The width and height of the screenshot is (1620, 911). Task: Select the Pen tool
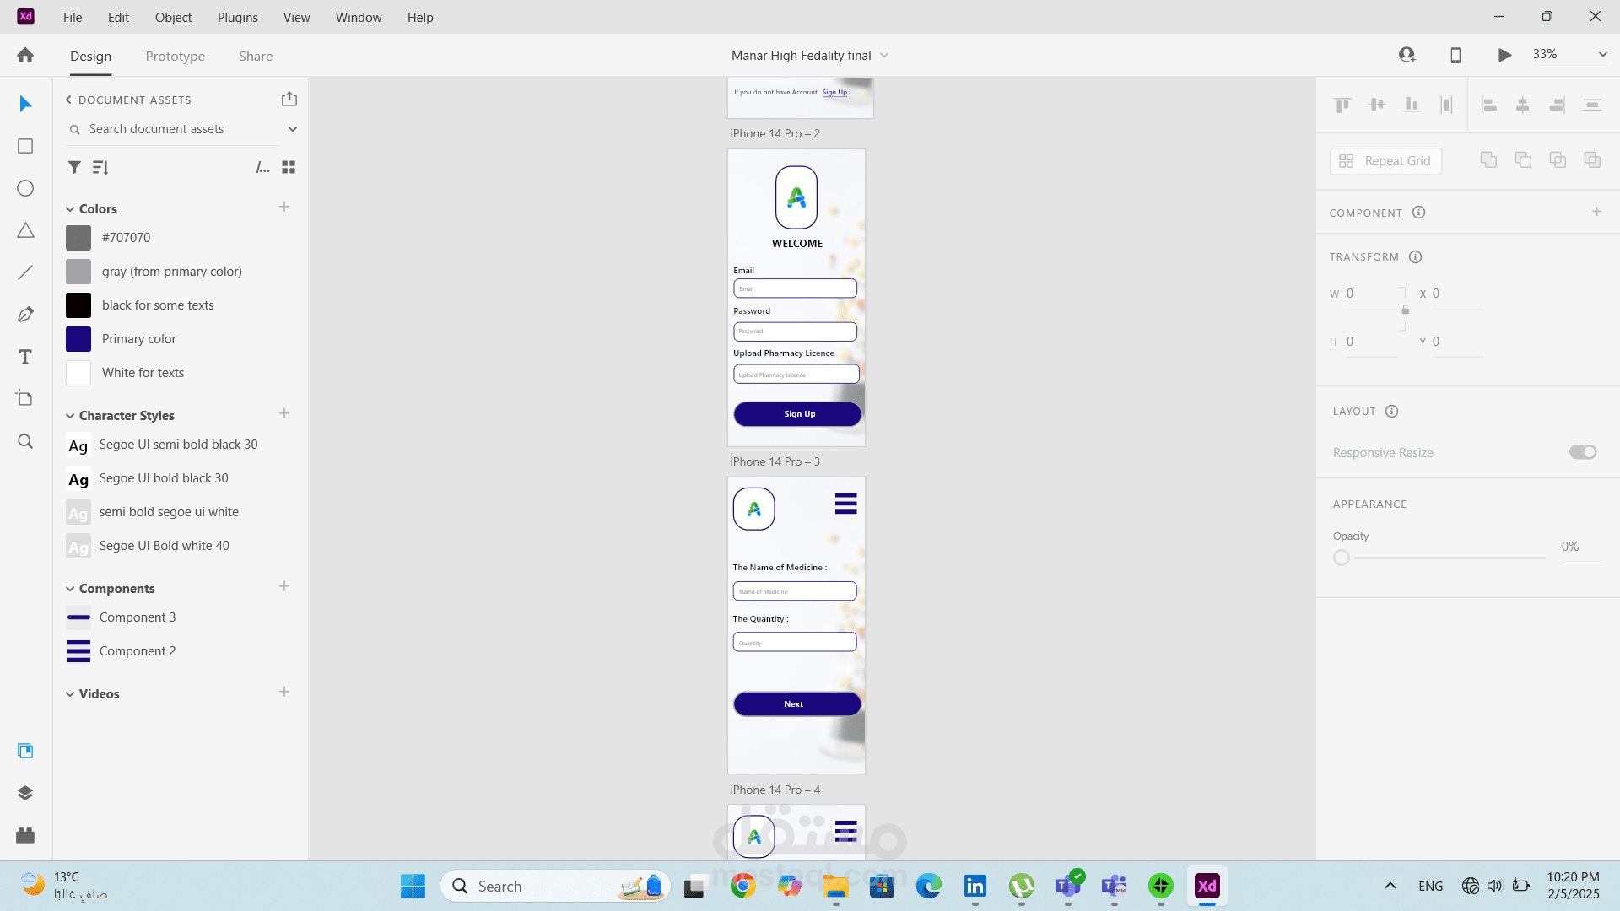25,315
